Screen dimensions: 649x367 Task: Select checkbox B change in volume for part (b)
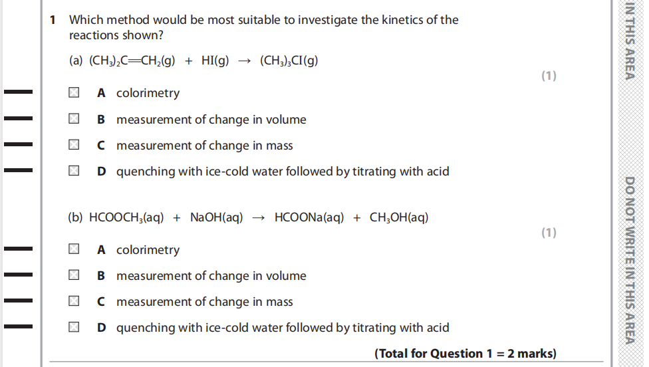75,276
